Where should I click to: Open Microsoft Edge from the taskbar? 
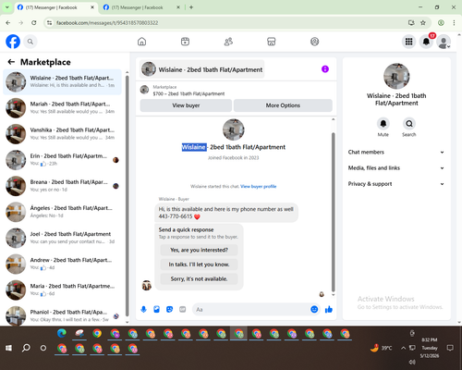[62, 333]
